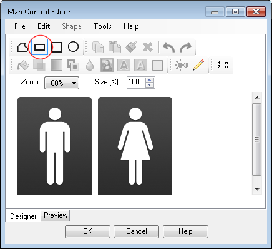This screenshot has height=249, width=272.
Task: Click the paint bucket fill icon
Action: (x=23, y=65)
